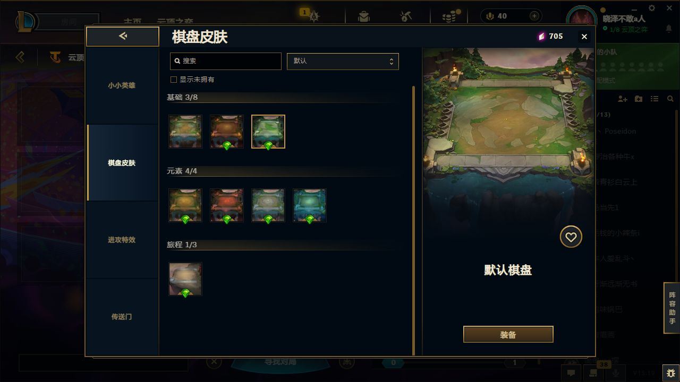
Task: Click the vertical scrollbar of board list
Action: pyautogui.click(x=414, y=220)
